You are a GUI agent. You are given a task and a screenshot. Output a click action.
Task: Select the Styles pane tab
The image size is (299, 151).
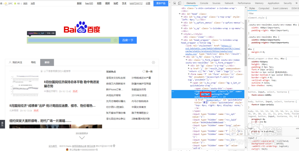tap(252, 8)
